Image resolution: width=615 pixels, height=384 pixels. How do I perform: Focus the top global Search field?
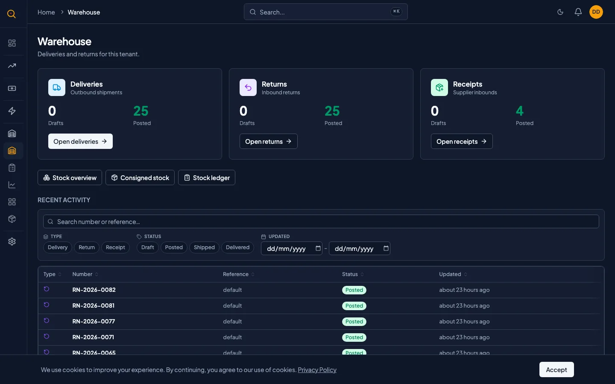[326, 12]
